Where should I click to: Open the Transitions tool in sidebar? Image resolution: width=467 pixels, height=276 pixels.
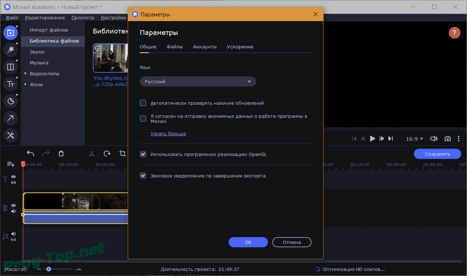point(11,67)
